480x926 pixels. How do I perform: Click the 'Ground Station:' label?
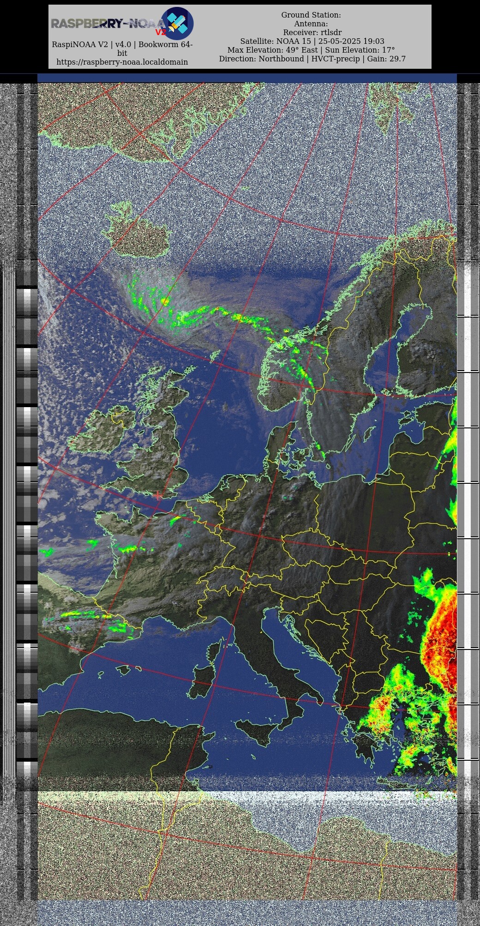pyautogui.click(x=311, y=15)
